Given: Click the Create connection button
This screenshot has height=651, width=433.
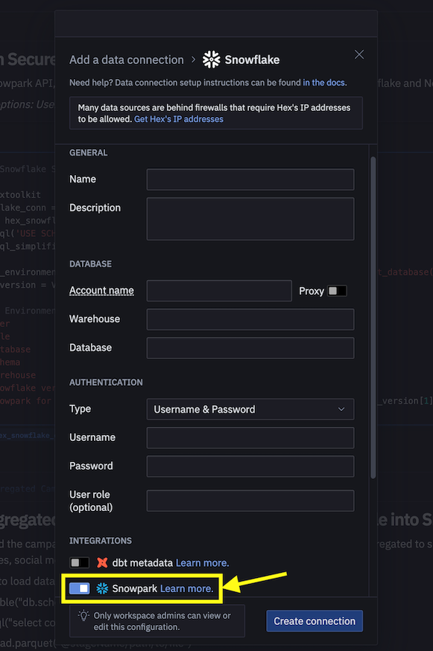Looking at the screenshot, I should [315, 621].
